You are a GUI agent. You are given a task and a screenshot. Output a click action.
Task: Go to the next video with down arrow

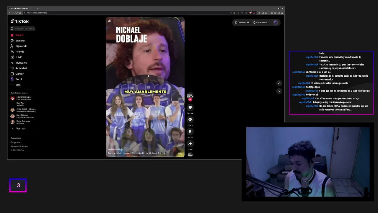(x=279, y=91)
